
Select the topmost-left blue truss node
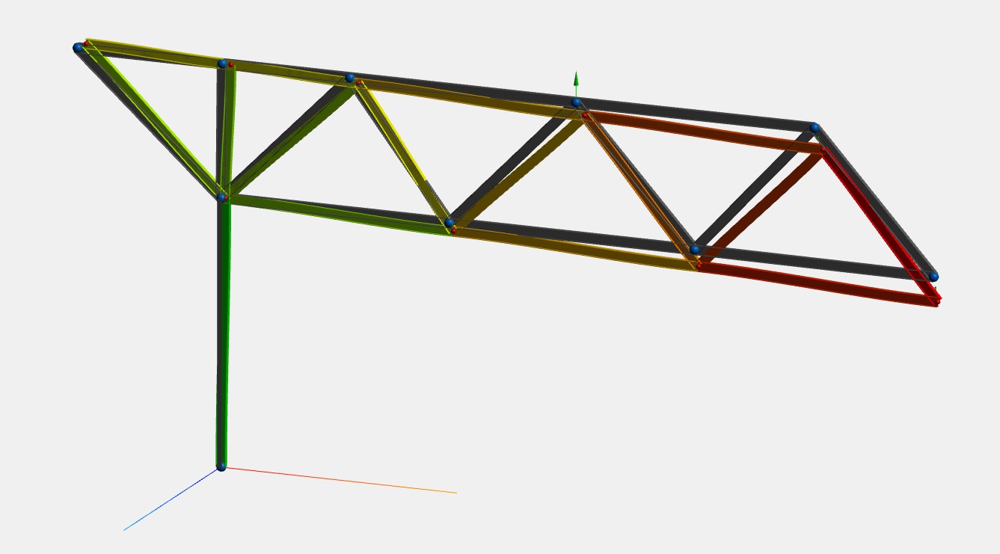[x=78, y=47]
